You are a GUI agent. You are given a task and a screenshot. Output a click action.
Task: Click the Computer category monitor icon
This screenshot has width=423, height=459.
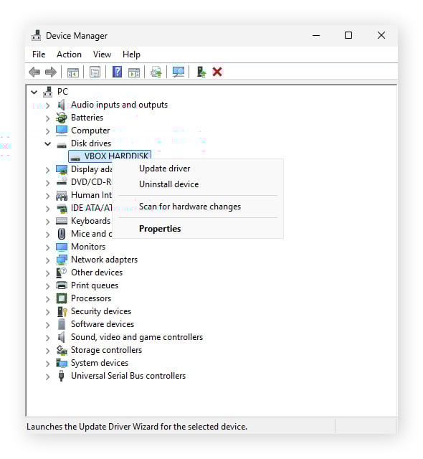click(62, 131)
